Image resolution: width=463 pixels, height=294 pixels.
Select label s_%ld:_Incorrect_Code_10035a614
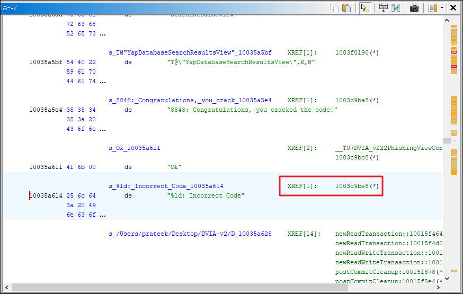166,186
